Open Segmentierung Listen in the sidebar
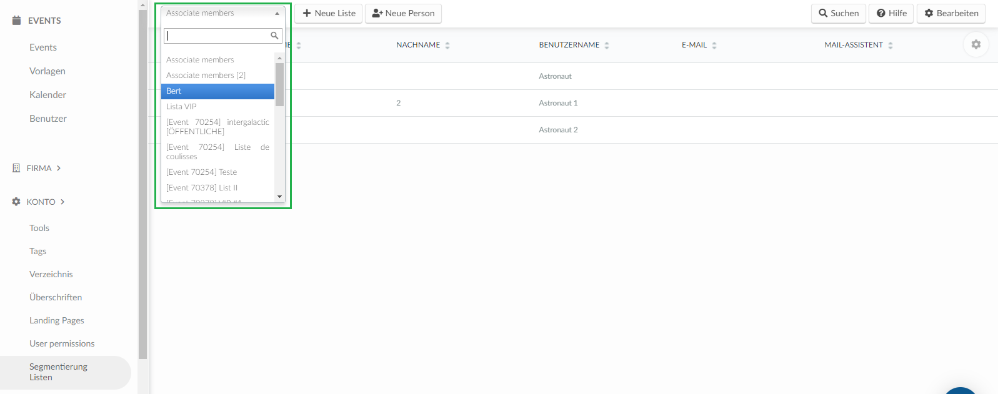This screenshot has width=998, height=394. coord(65,372)
